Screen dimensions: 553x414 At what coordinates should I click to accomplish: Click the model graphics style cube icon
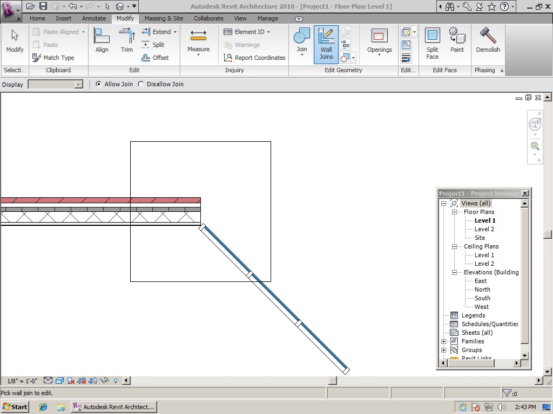(59, 381)
